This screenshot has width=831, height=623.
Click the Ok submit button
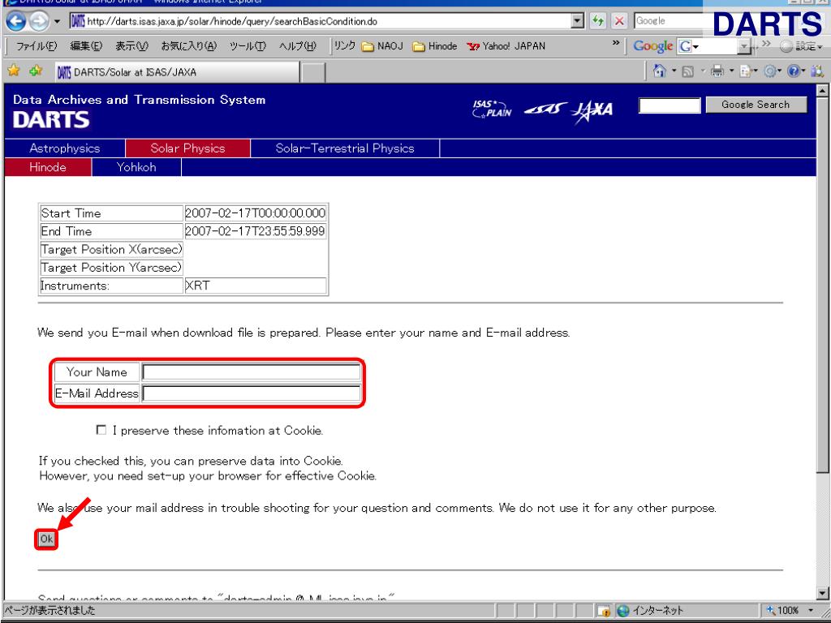pos(46,539)
